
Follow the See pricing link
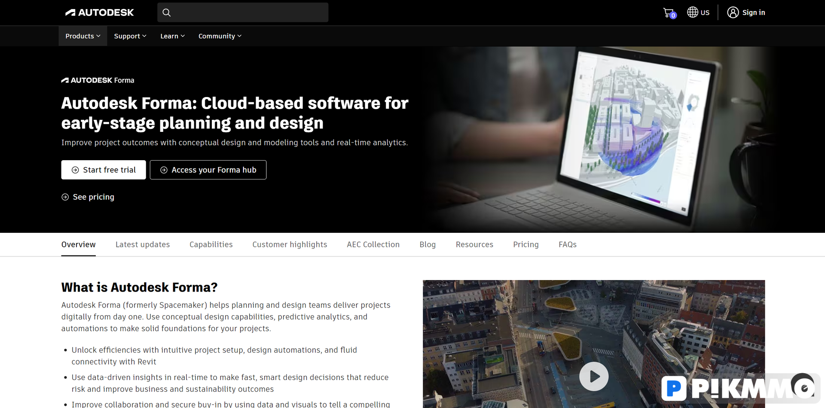(88, 197)
